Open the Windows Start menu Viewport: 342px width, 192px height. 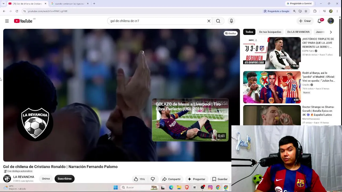pyautogui.click(x=116, y=187)
